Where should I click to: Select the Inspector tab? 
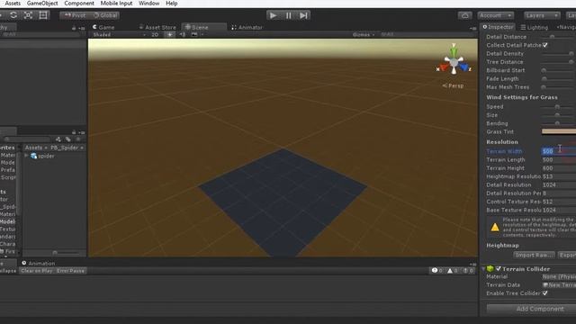coord(498,27)
